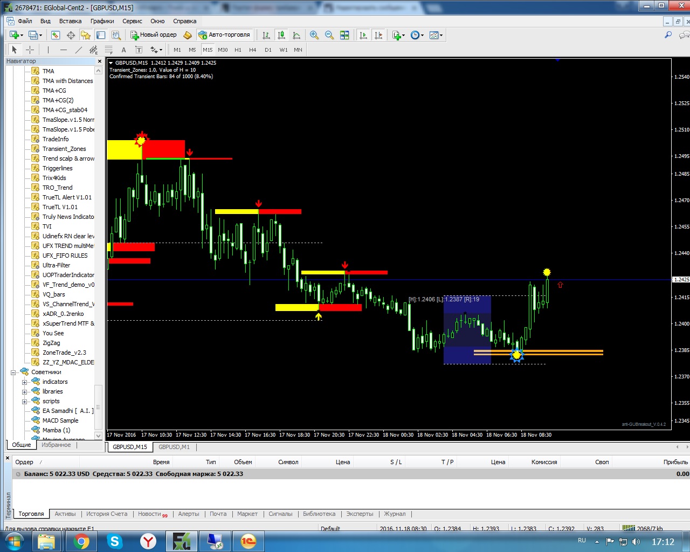Image resolution: width=690 pixels, height=552 pixels.
Task: Switch chart to bar chart icon
Action: (x=266, y=35)
